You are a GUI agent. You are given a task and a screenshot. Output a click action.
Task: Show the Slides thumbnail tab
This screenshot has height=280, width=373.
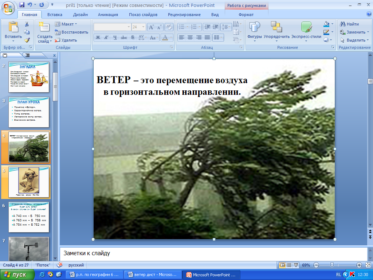click(x=5, y=55)
